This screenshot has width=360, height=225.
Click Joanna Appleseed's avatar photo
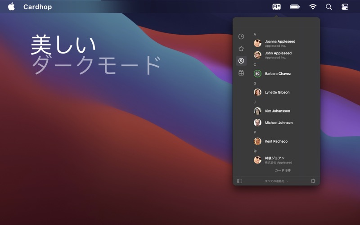(257, 43)
